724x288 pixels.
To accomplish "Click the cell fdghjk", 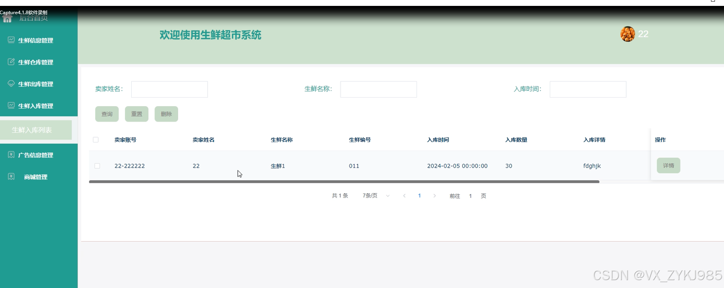I will [x=592, y=166].
